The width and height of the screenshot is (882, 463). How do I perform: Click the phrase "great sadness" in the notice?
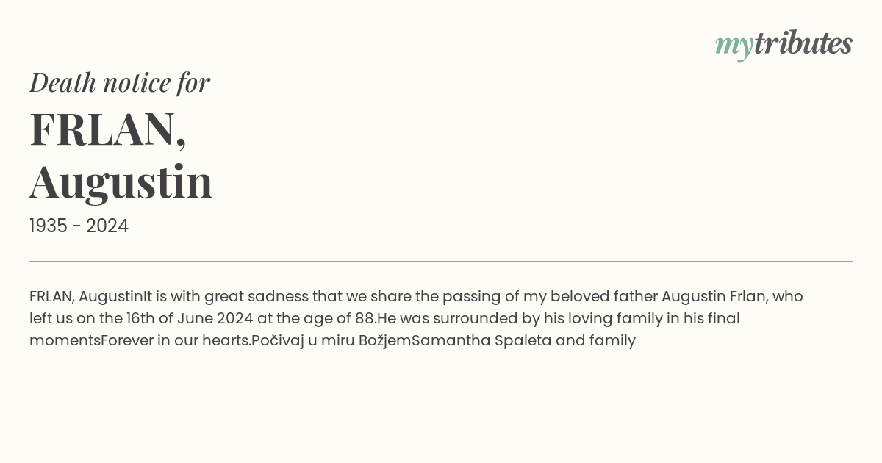(257, 297)
